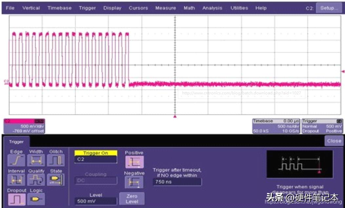Choose Negative slope icon
Viewport: 345px width, 208px height.
[134, 182]
